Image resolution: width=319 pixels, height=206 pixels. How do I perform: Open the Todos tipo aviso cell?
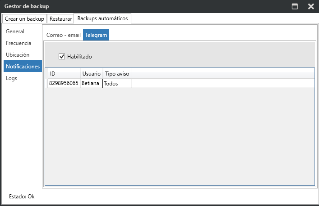click(117, 84)
